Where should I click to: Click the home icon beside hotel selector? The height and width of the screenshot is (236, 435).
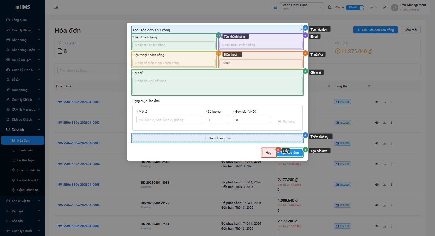point(275,7)
